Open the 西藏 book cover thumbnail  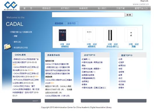click(x=131, y=35)
